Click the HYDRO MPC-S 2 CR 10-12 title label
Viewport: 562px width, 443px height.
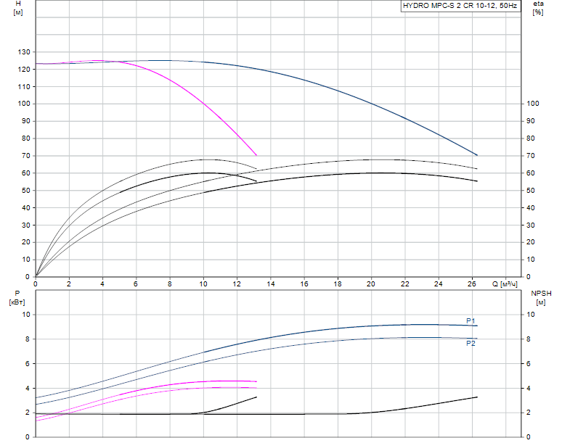click(460, 5)
